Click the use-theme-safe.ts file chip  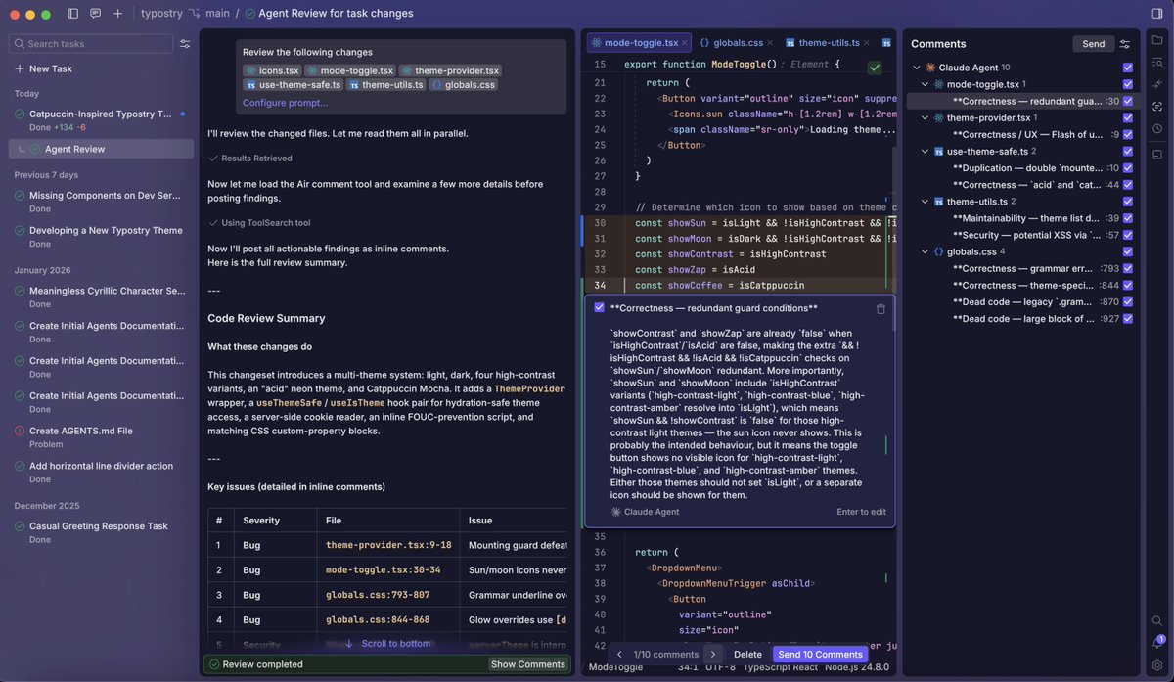(x=294, y=85)
